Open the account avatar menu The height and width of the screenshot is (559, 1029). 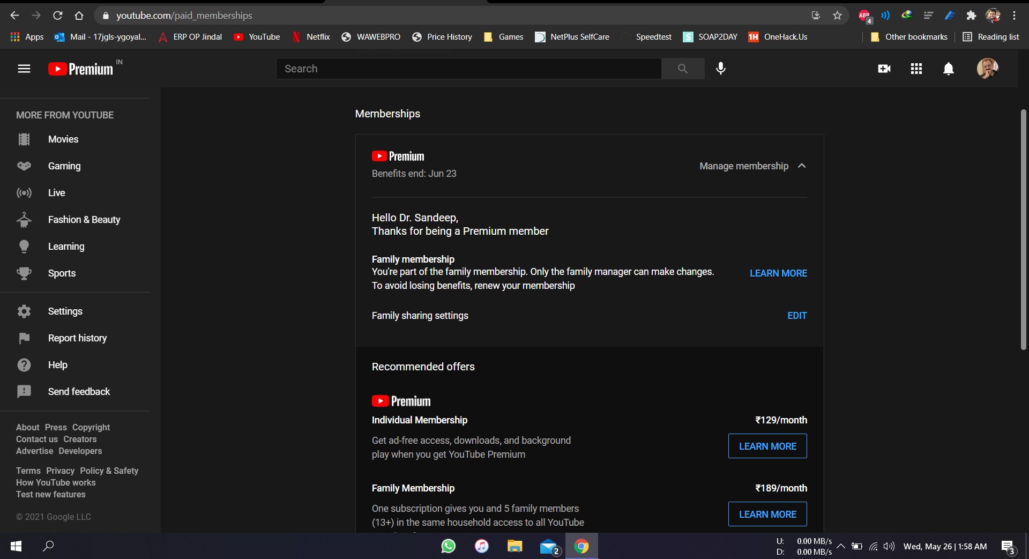pos(987,69)
